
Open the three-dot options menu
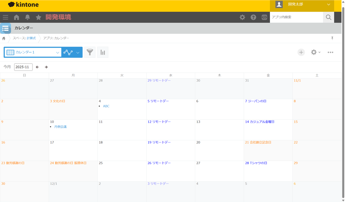pos(330,52)
